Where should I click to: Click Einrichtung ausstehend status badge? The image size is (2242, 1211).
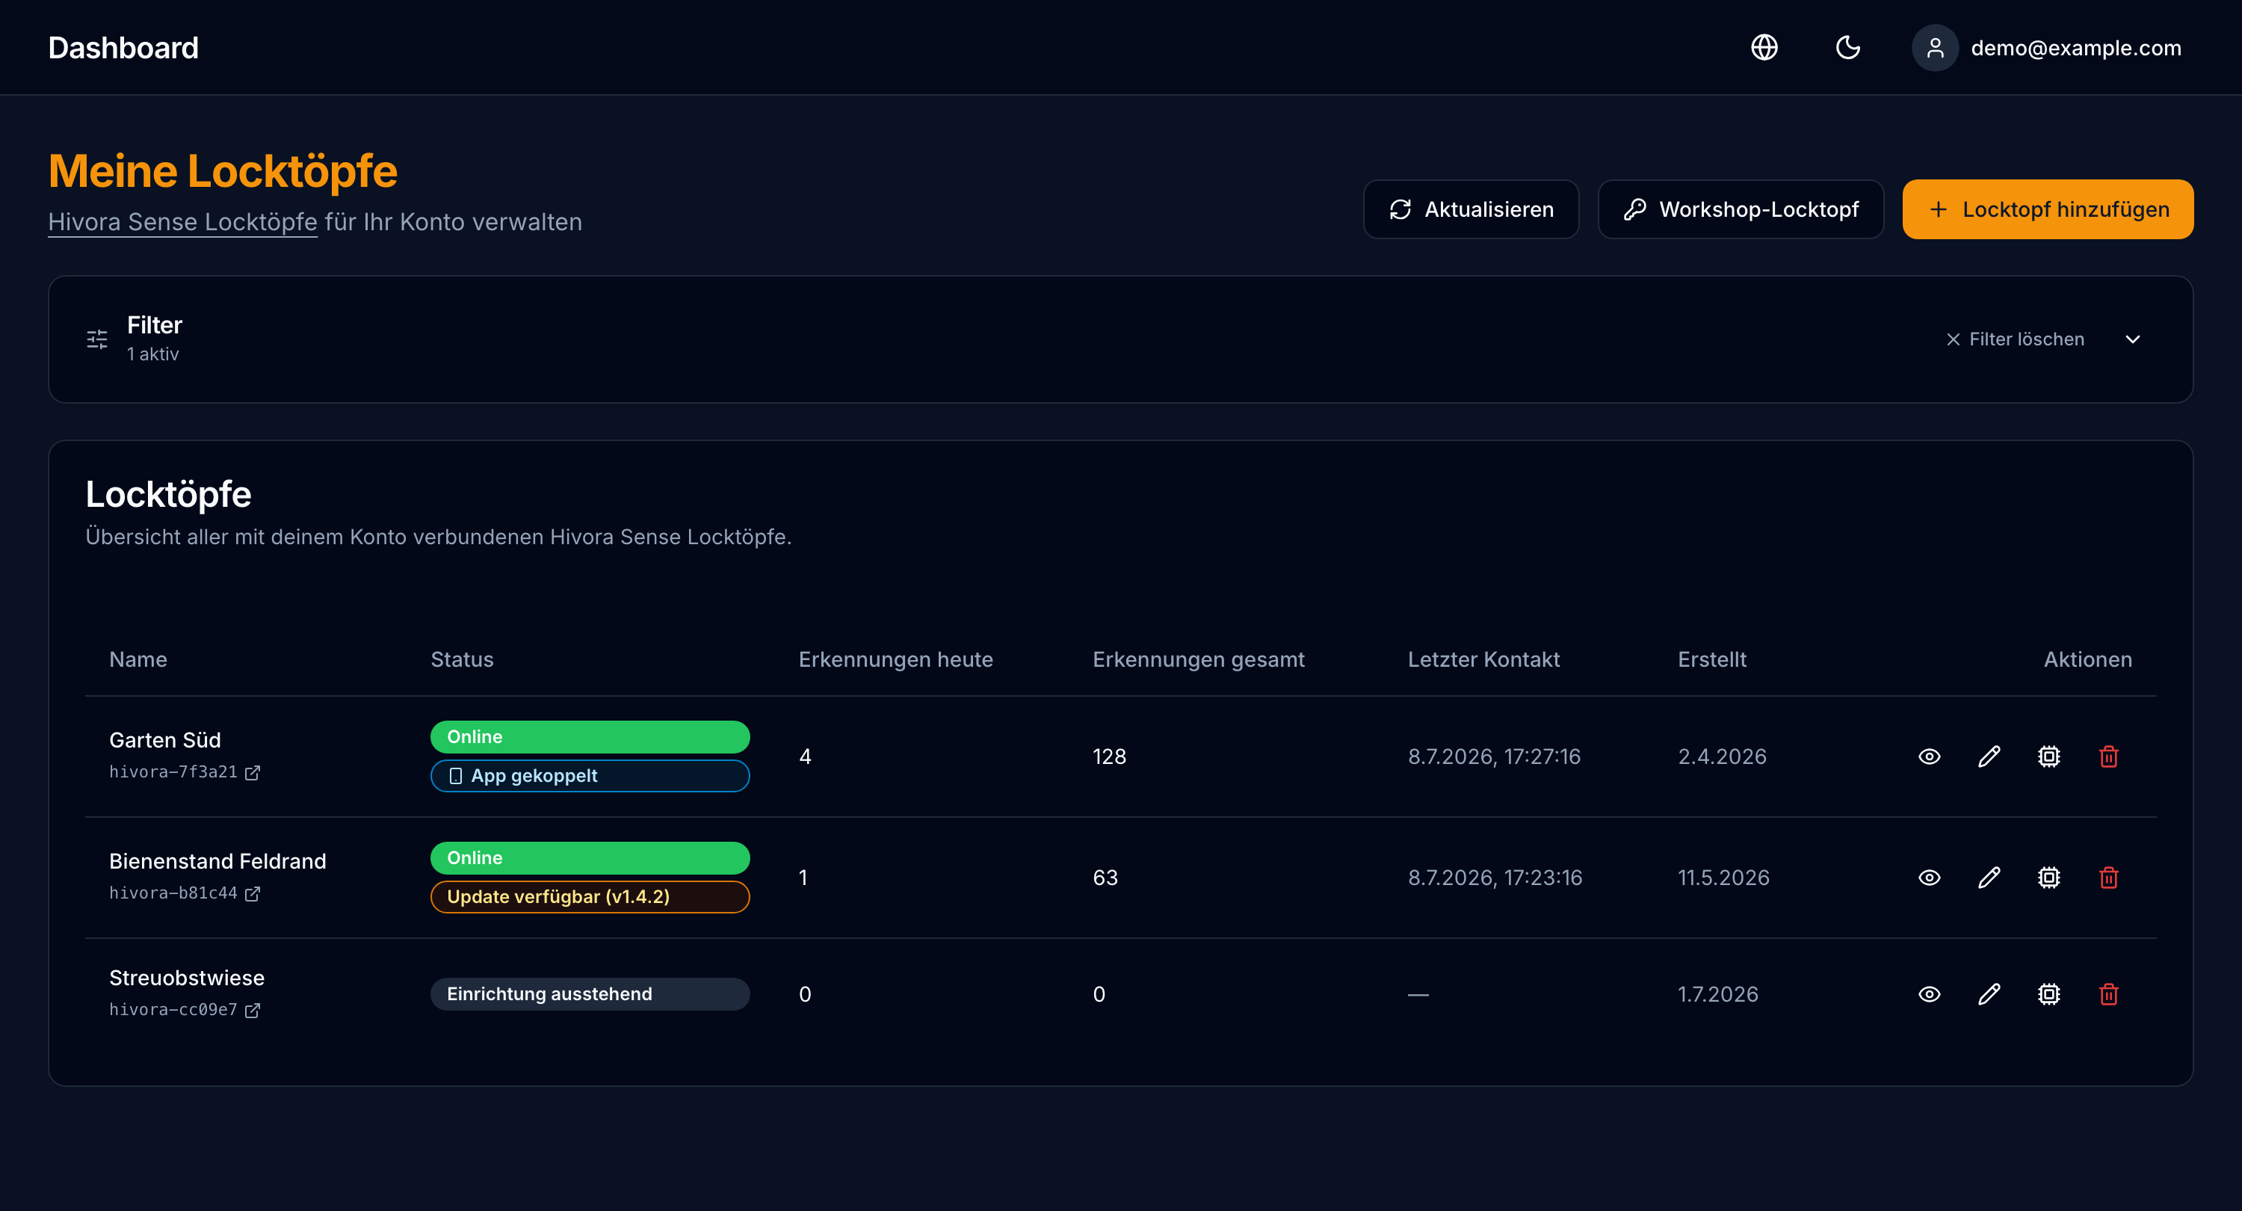(x=589, y=994)
